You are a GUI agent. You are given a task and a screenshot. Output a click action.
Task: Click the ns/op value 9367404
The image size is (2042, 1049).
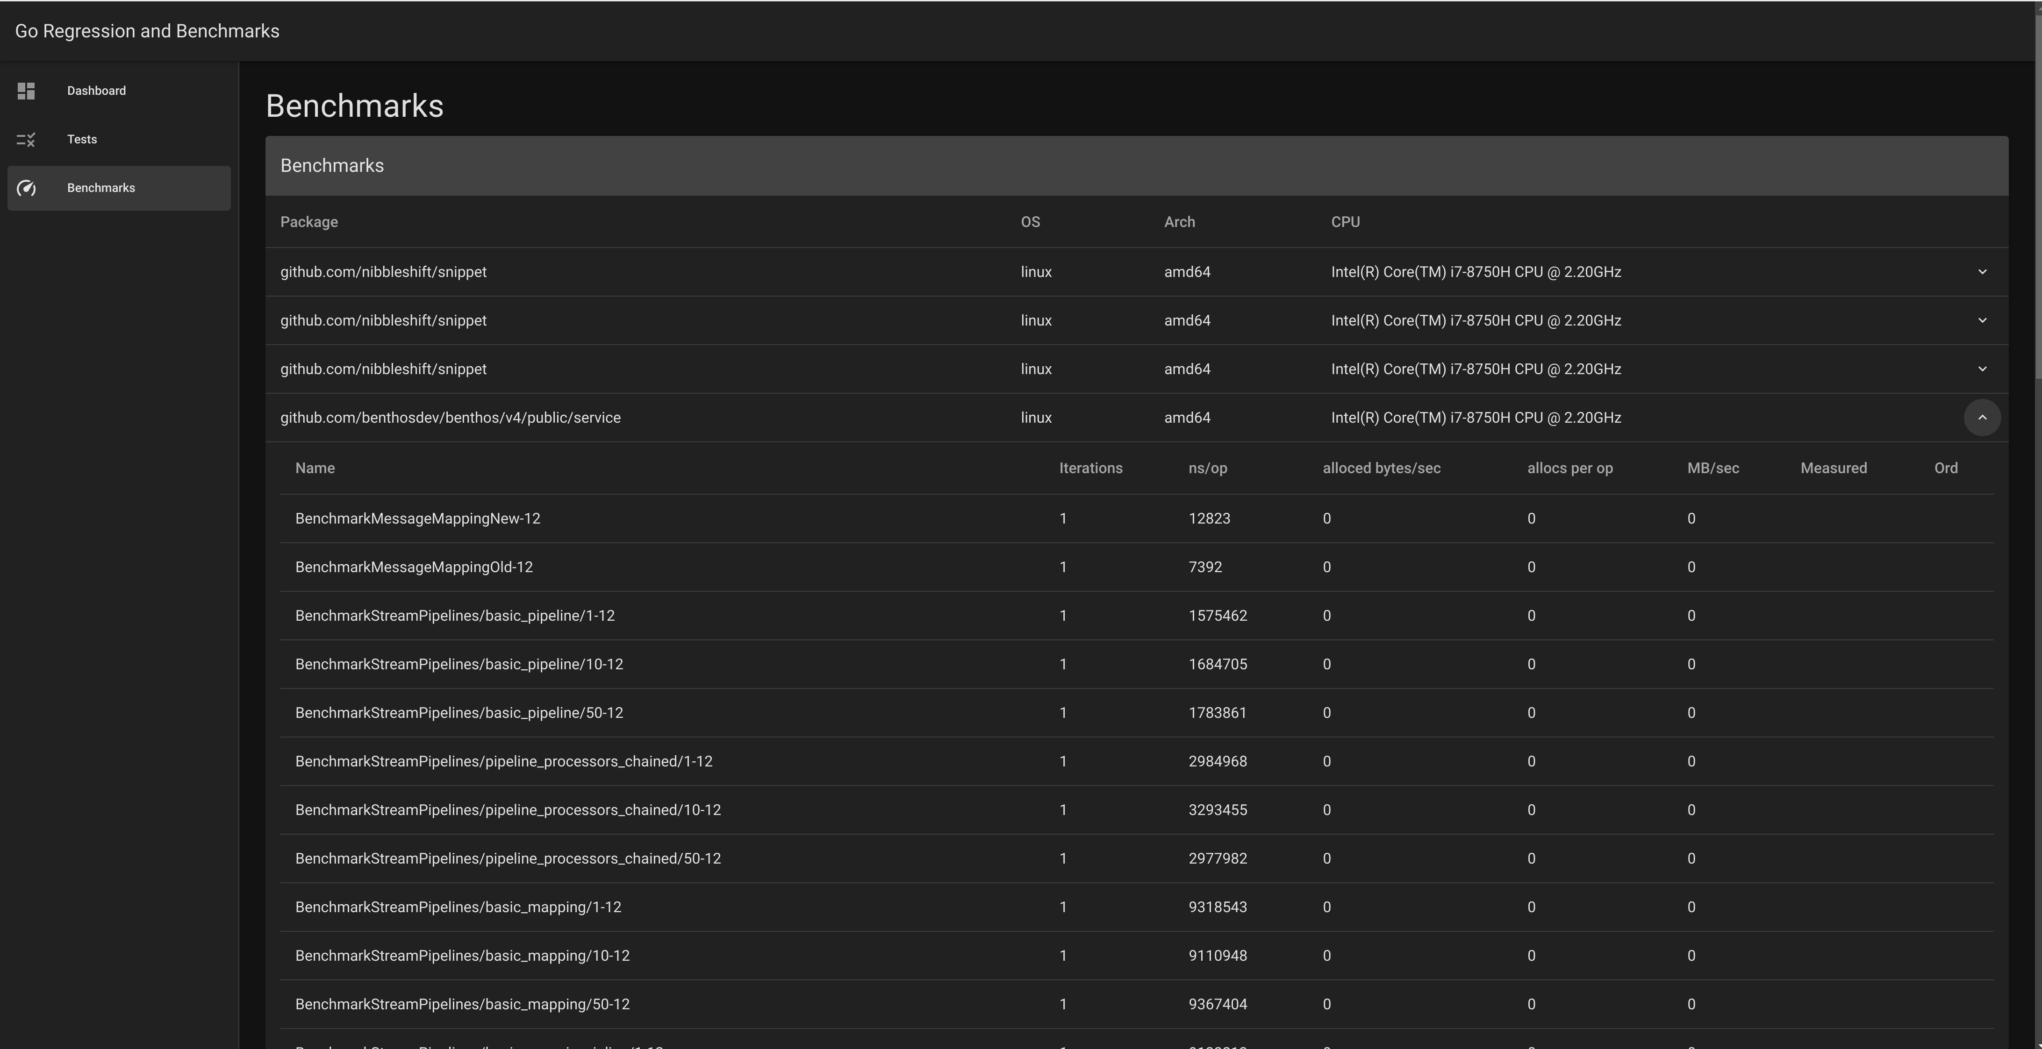pyautogui.click(x=1218, y=1005)
